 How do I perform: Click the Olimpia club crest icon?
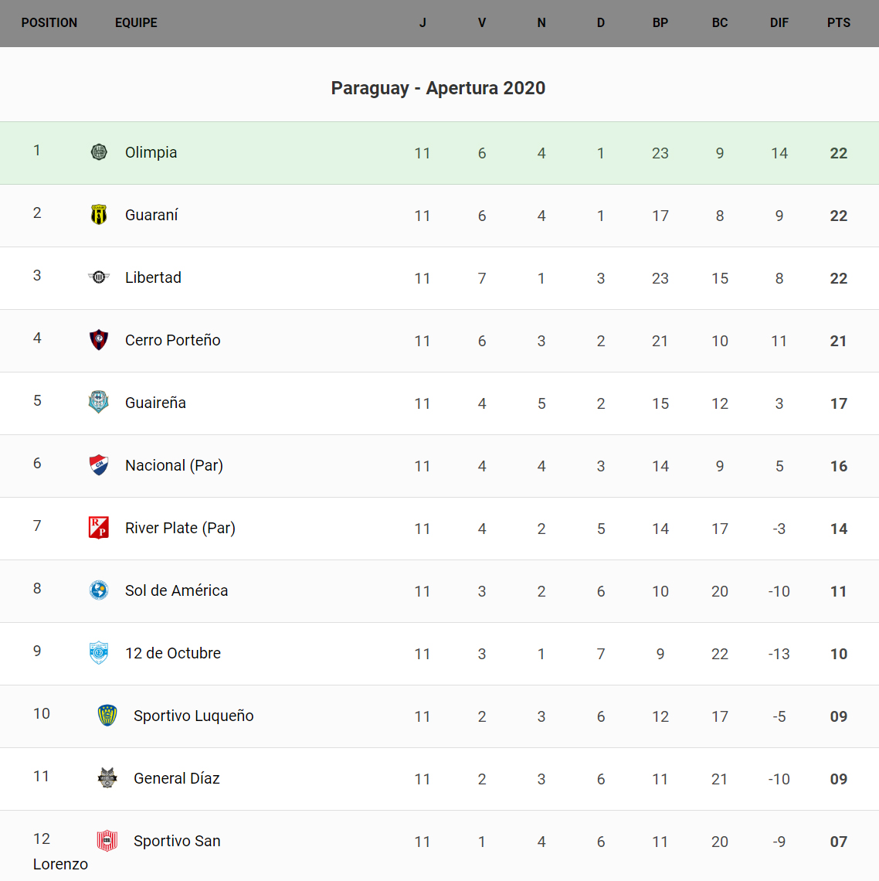pos(99,152)
